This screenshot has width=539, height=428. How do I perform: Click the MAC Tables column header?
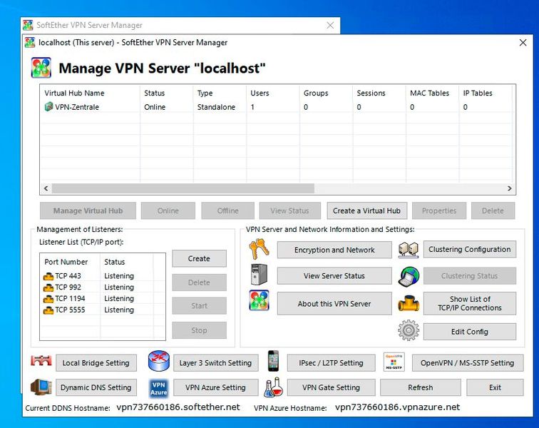point(433,93)
